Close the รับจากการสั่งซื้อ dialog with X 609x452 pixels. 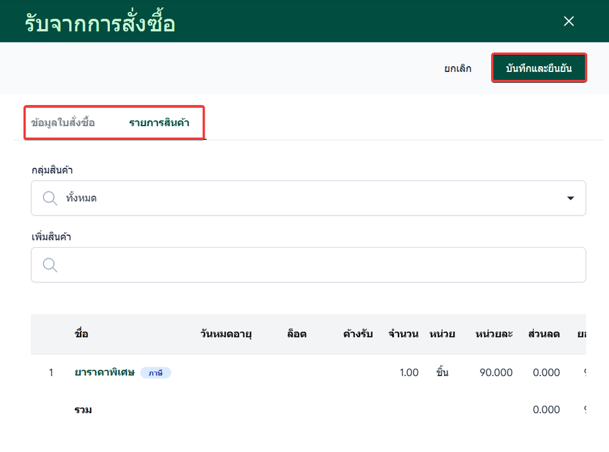(x=569, y=21)
